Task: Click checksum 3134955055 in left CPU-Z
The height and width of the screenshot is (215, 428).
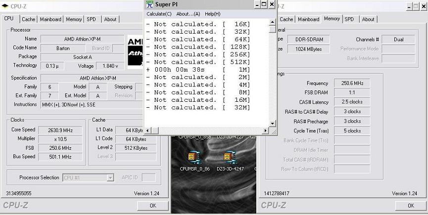Action: point(19,193)
